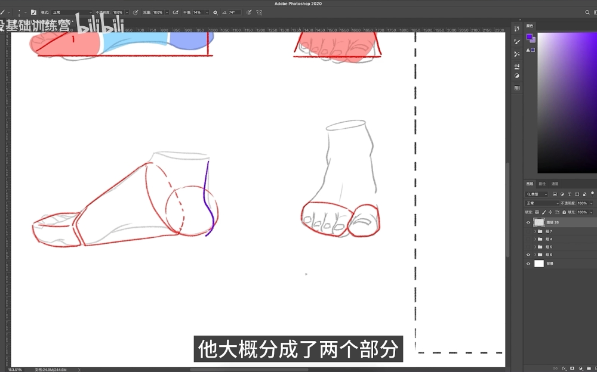
Task: Toggle lock transparent pixels checkerboard icon
Action: coord(537,212)
